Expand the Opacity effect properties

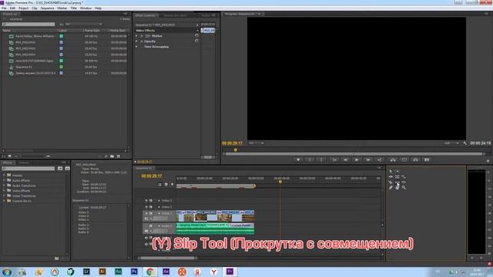coord(136,41)
